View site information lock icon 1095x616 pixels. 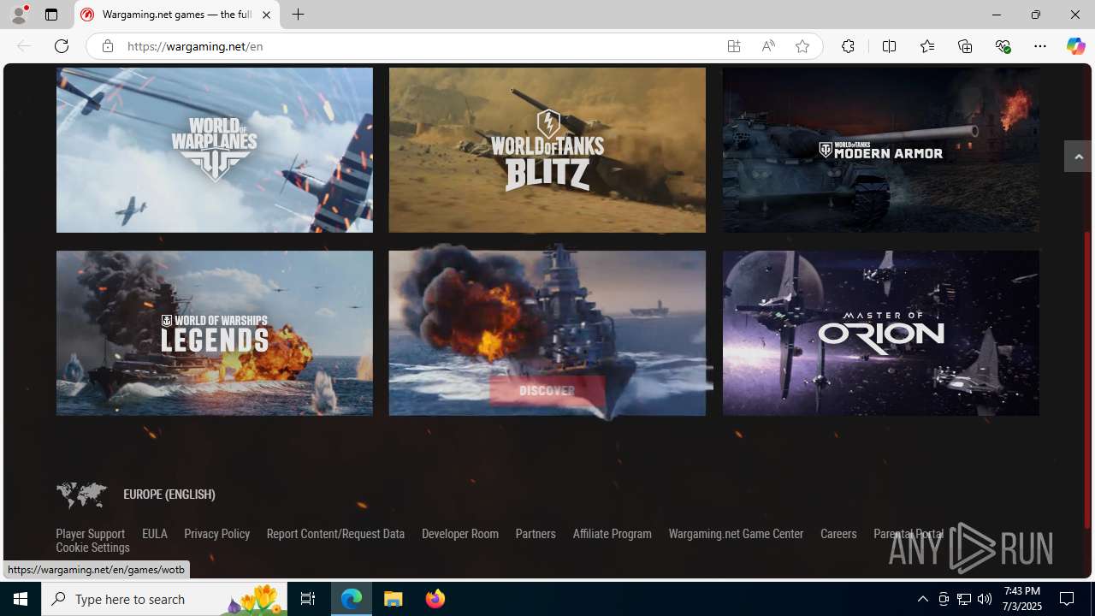pyautogui.click(x=107, y=46)
